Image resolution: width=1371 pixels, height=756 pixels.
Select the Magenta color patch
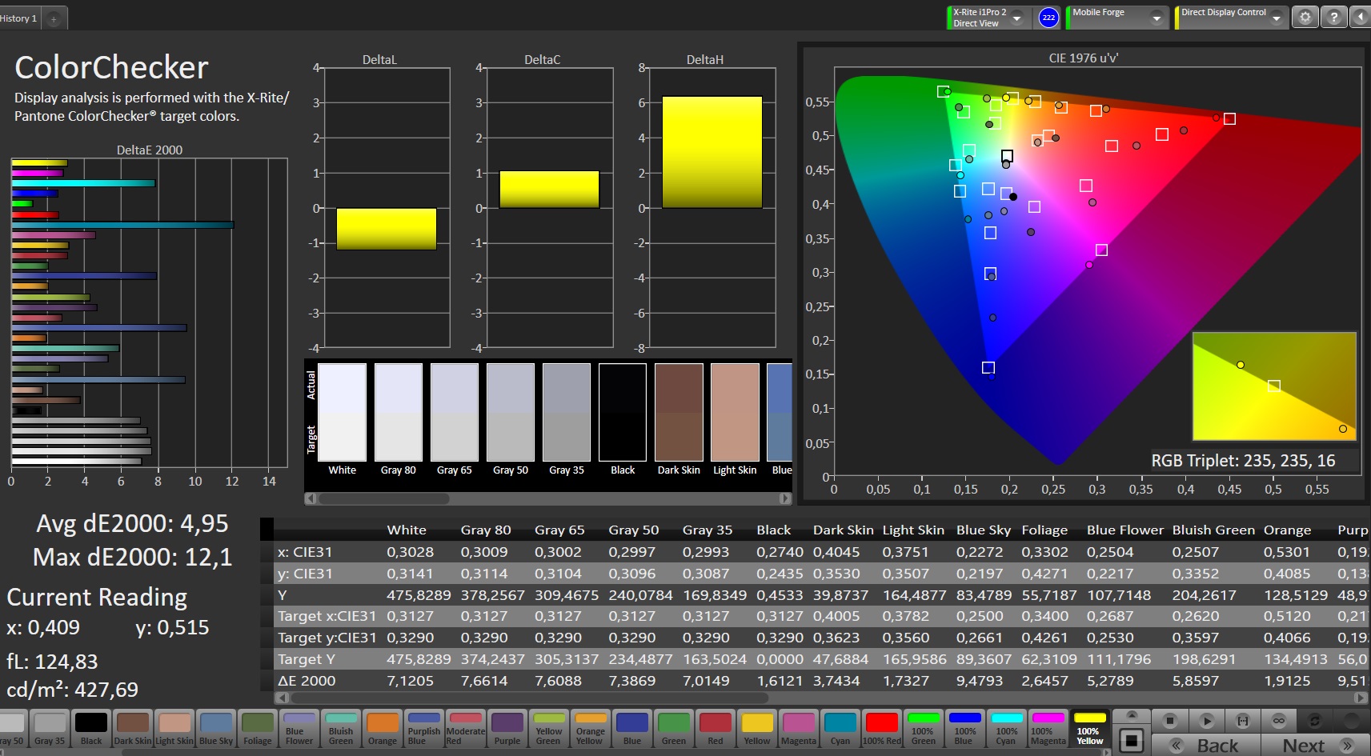(799, 729)
